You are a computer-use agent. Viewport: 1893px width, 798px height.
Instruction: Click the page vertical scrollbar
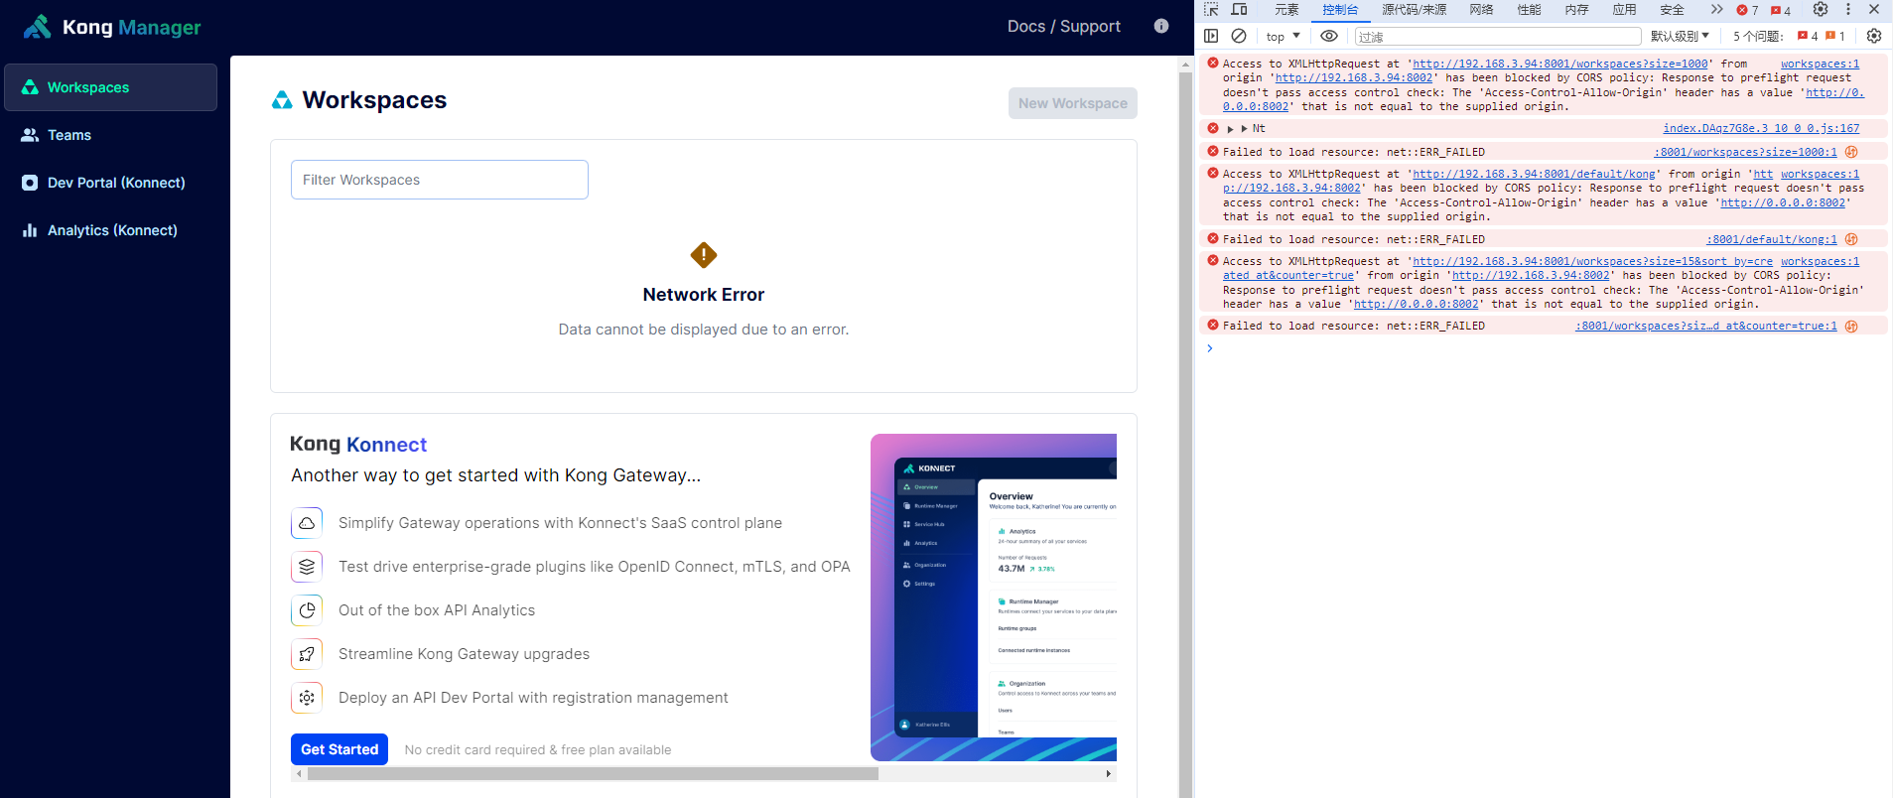click(x=1185, y=427)
